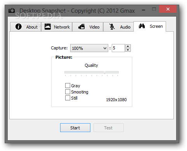Viewport: 187px width, 151px height.
Task: Click the binoculars icon on Screen tab
Action: coord(142,26)
